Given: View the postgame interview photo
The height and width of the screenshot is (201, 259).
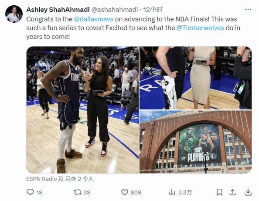Looking at the screenshot, I should click(82, 110).
